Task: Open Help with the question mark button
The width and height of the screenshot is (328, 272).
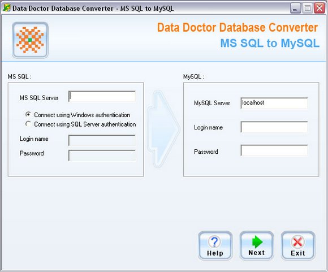Action: (215, 245)
